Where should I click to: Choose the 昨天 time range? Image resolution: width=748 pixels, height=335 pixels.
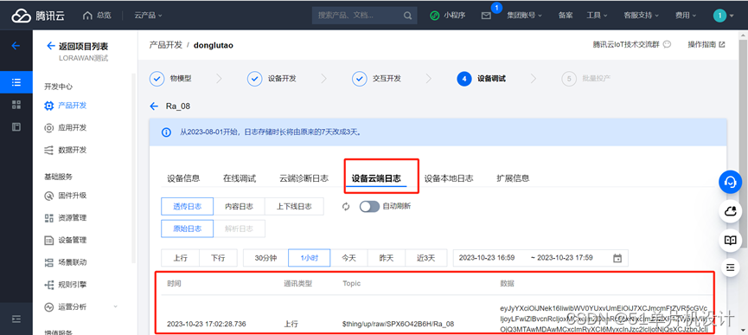(387, 258)
